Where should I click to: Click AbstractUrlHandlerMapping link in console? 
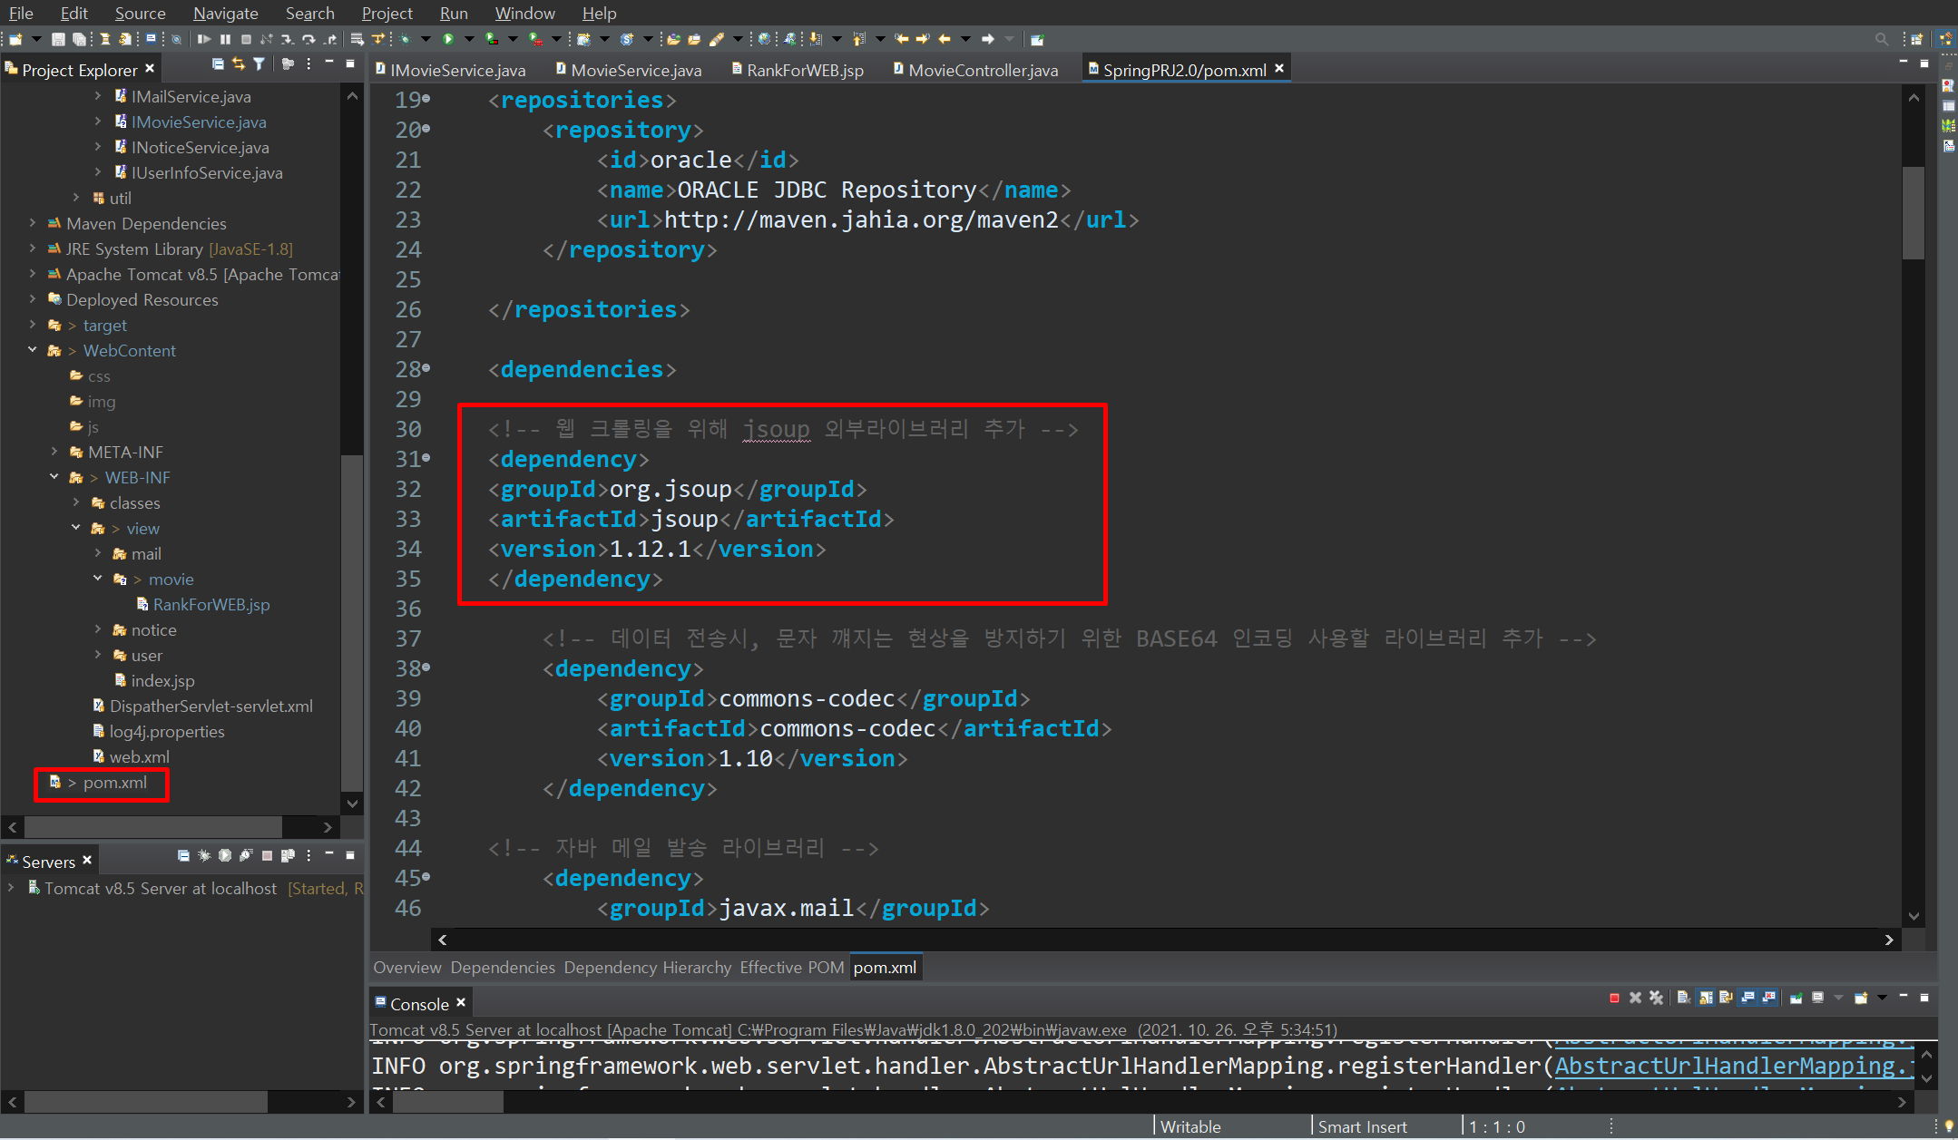click(x=1724, y=1066)
